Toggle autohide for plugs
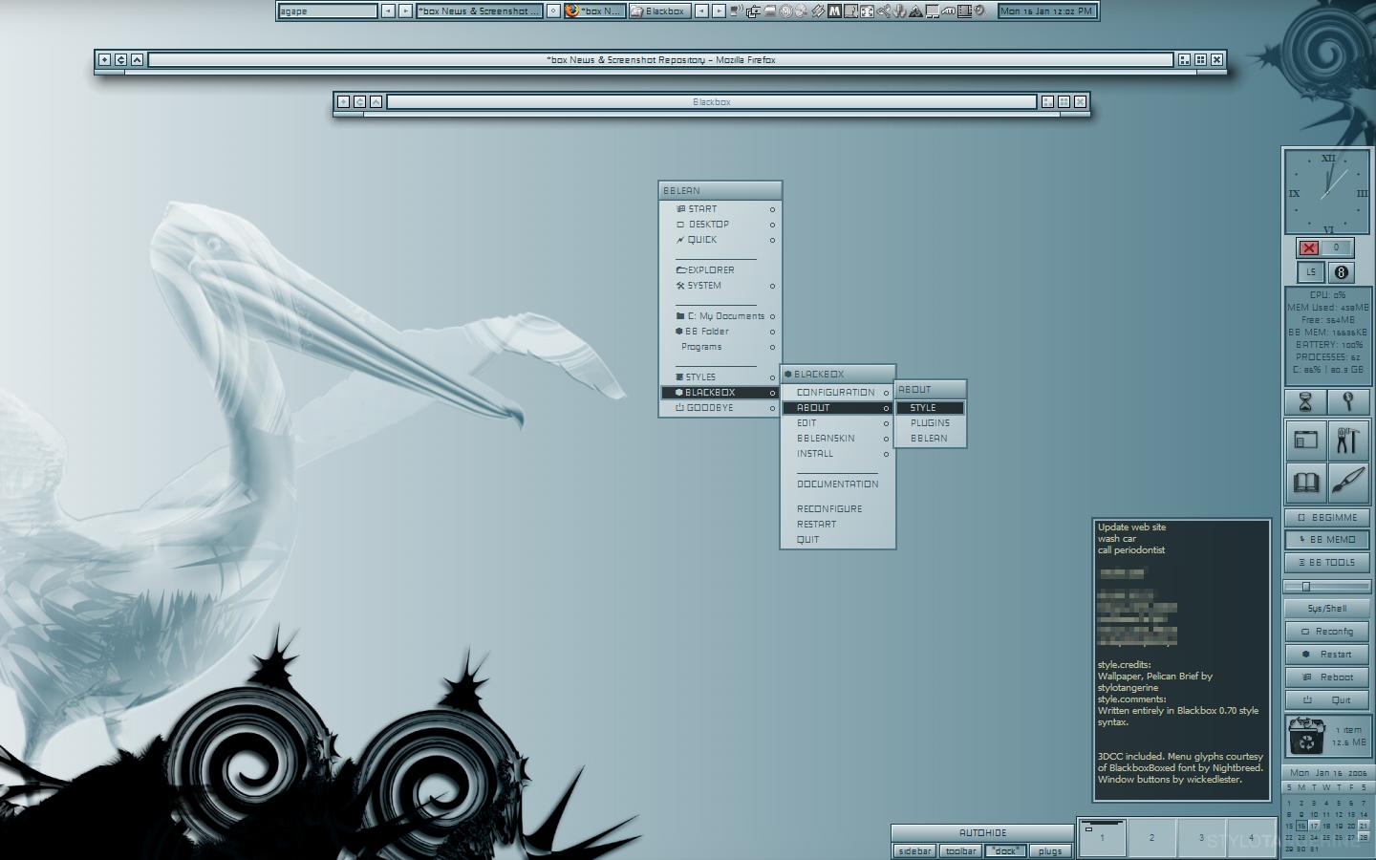1376x860 pixels. 1050,850
